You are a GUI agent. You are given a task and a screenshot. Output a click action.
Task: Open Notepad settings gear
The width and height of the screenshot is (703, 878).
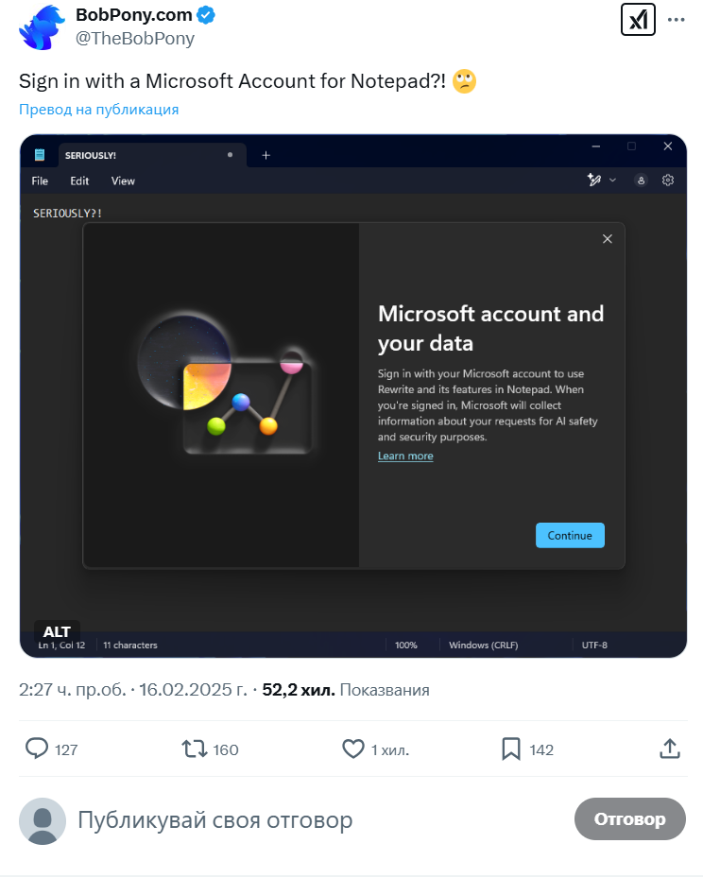[668, 181]
